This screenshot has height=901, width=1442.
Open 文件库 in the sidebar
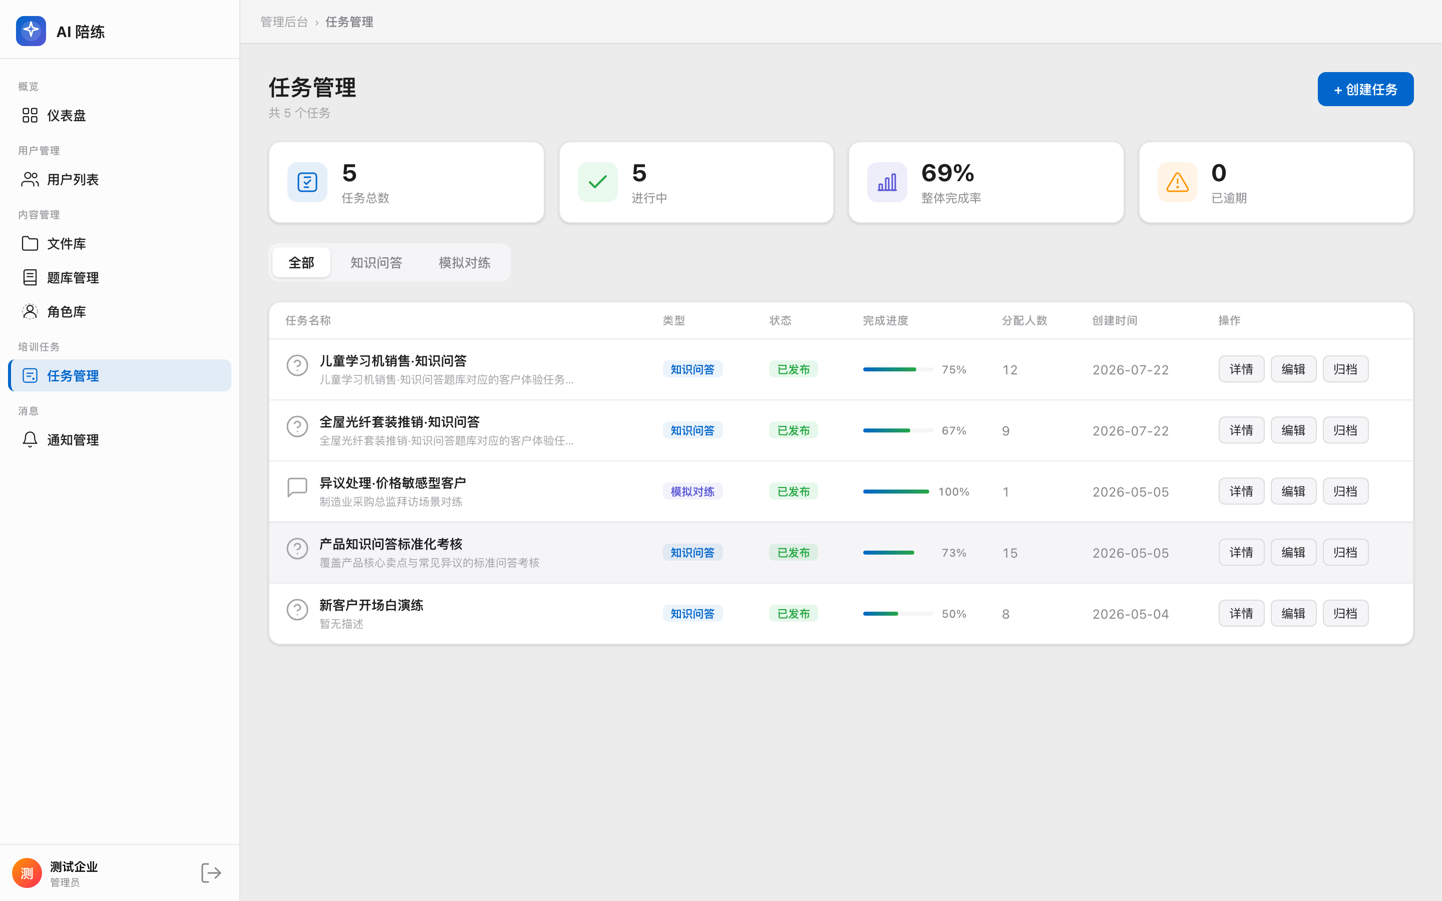click(120, 243)
